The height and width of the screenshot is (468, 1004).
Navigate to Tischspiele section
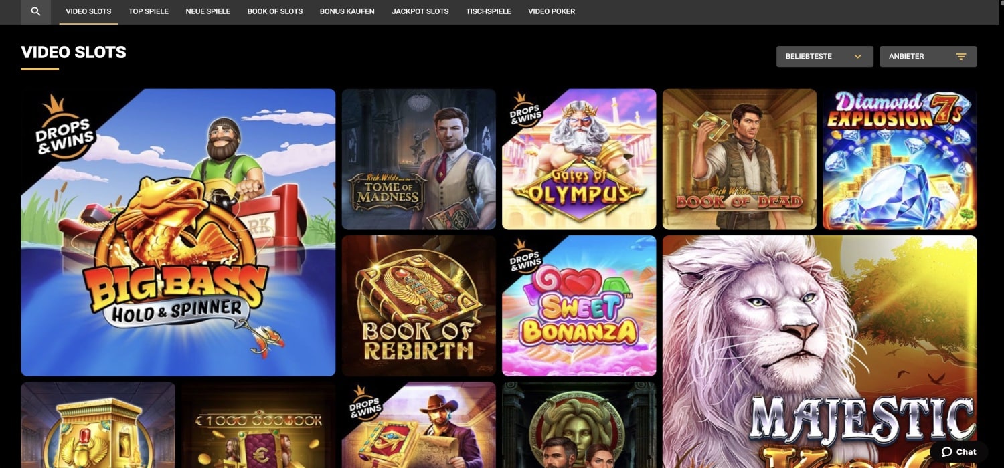click(x=489, y=11)
